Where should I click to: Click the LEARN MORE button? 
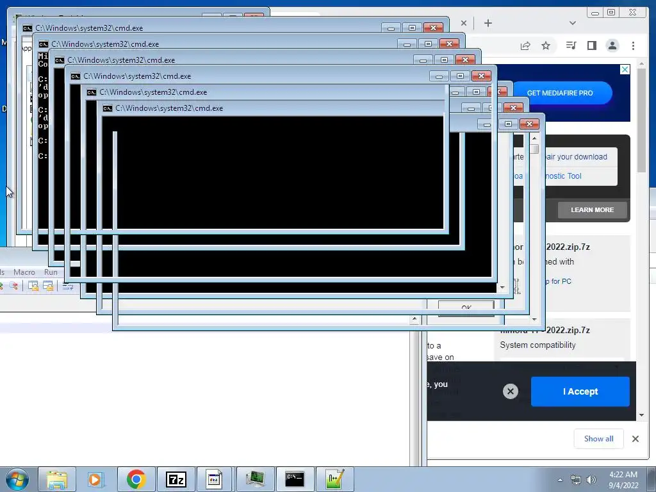click(x=592, y=209)
